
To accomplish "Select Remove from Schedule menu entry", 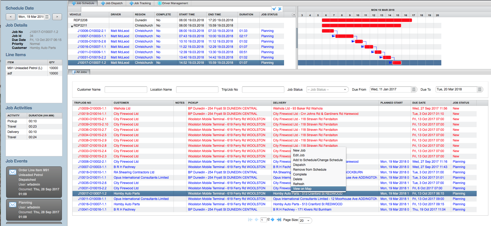I will (310, 170).
